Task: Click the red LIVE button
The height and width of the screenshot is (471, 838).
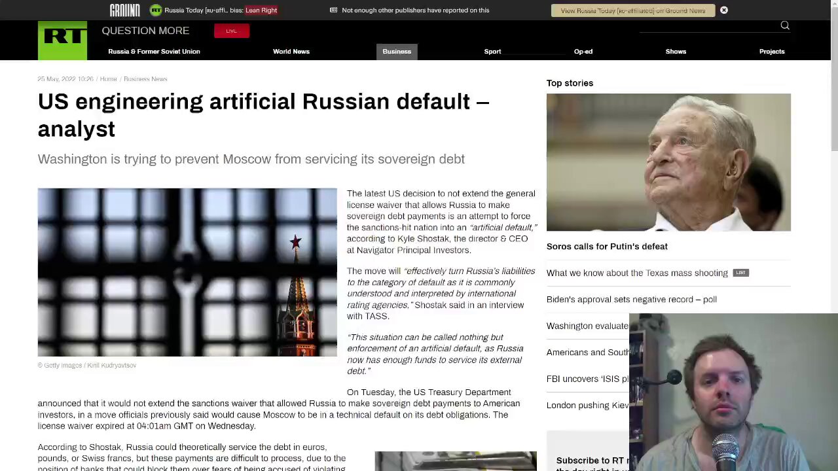Action: coord(231,31)
